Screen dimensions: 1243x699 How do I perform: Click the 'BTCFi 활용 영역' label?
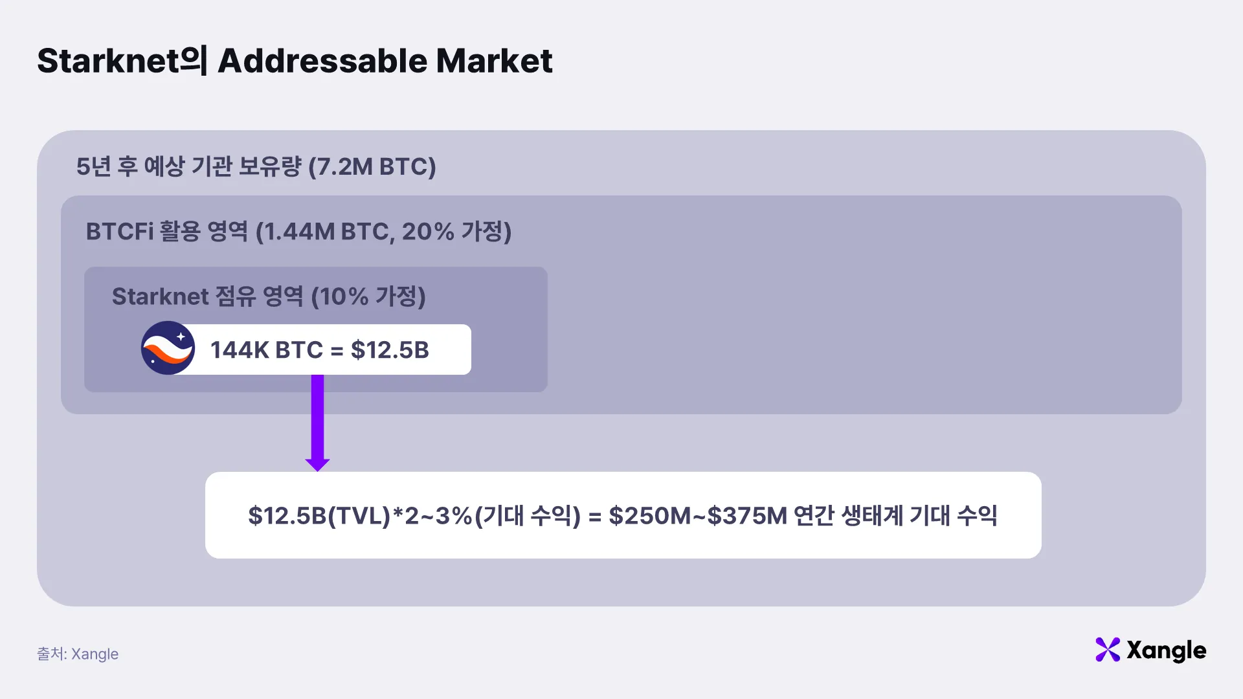coord(167,231)
